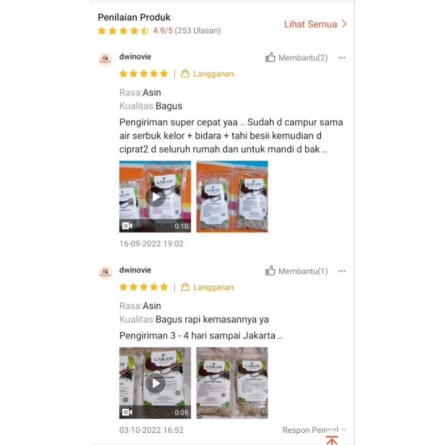Viewport: 445px width, 445px height.
Task: Expand the Respon Penjual section
Action: [314, 430]
